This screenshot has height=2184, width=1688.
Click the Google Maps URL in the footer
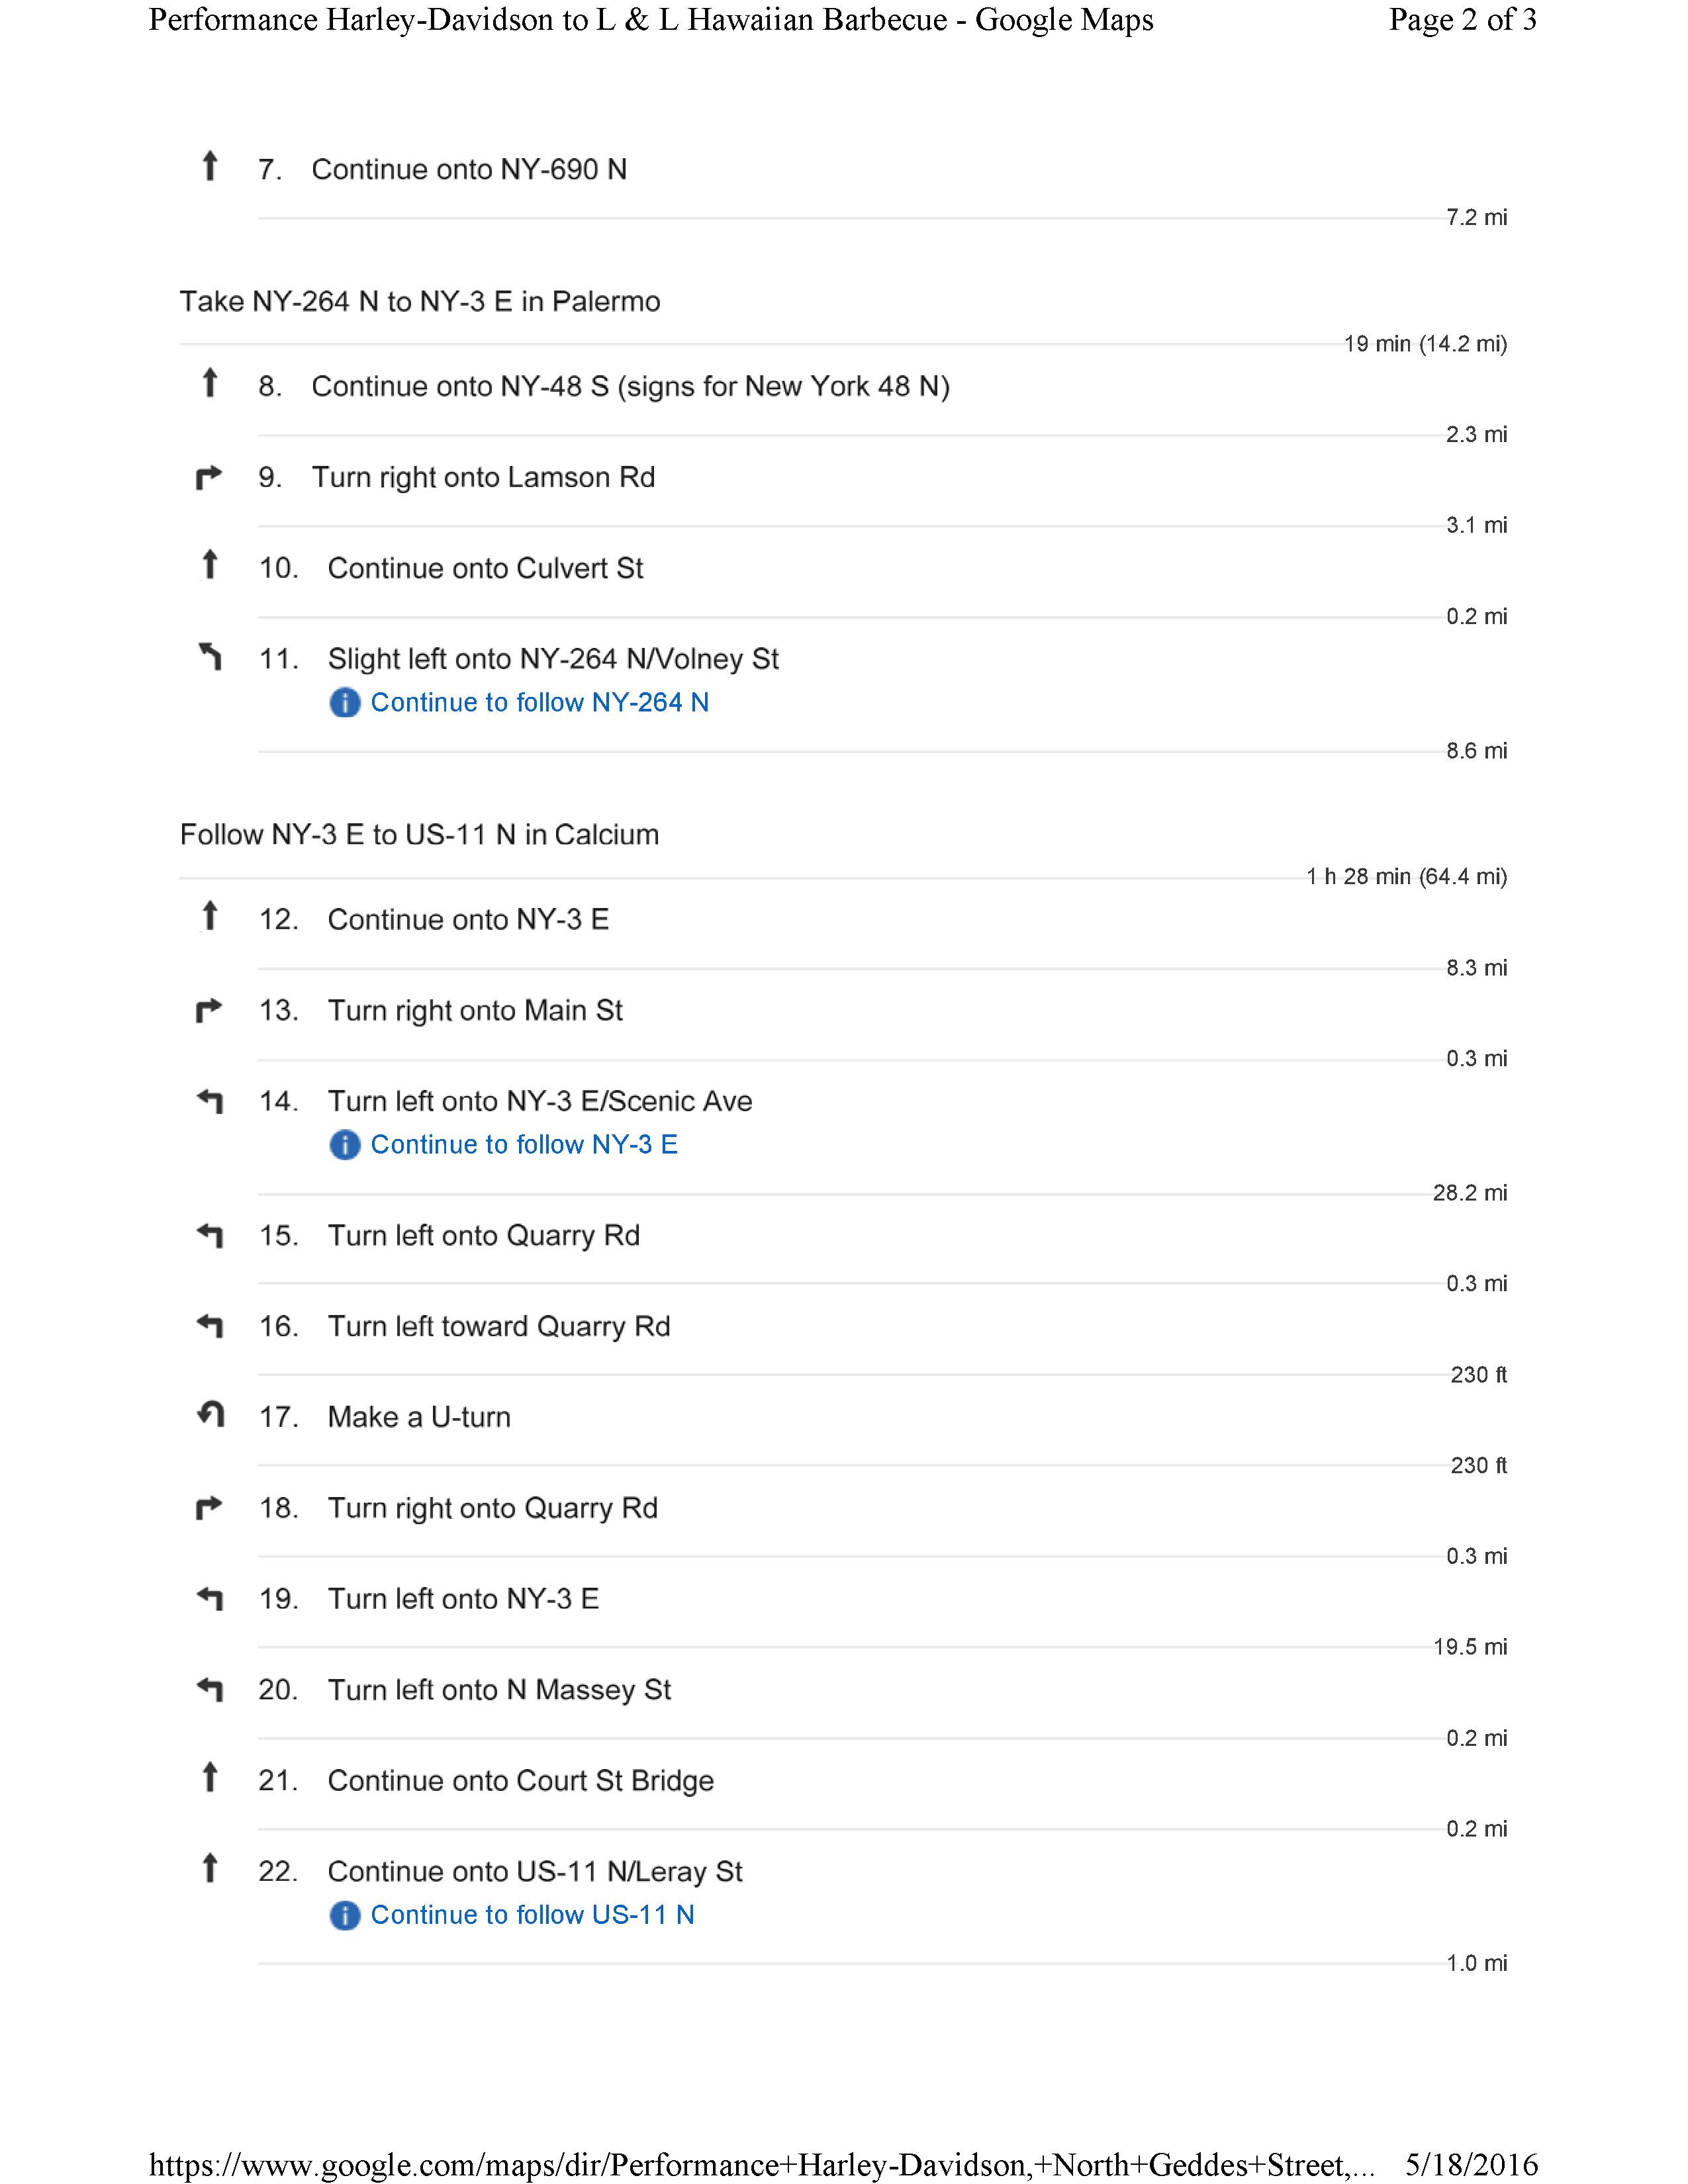point(762,2165)
